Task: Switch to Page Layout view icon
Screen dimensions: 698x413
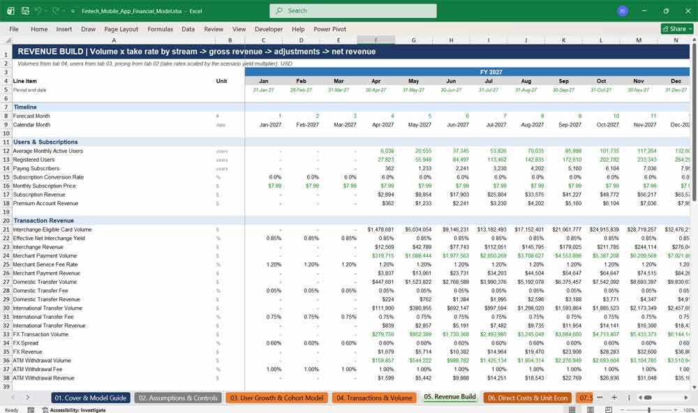Action: point(591,410)
